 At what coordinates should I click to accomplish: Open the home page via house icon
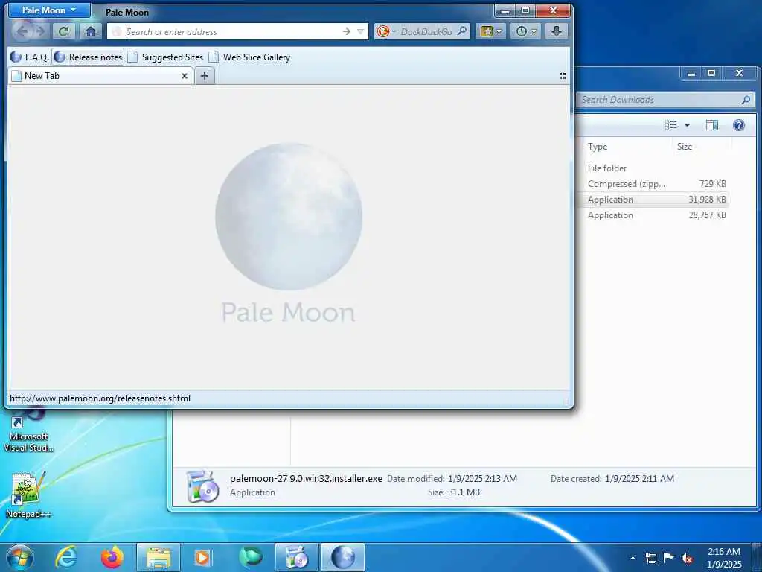90,31
